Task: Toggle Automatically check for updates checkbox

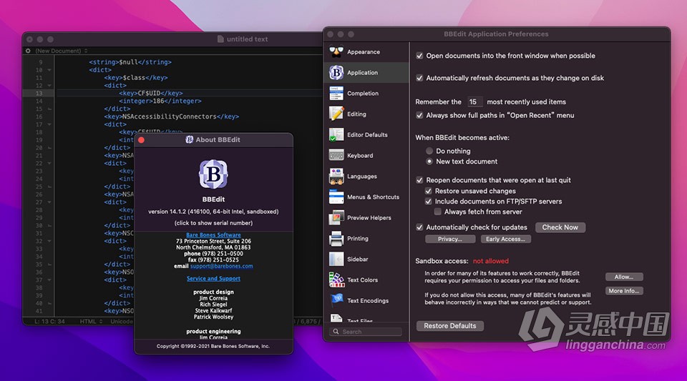Action: coord(419,227)
